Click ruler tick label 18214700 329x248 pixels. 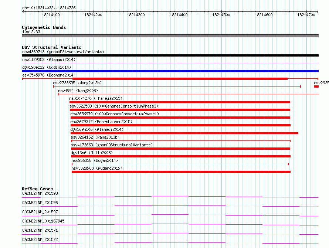click(306, 15)
